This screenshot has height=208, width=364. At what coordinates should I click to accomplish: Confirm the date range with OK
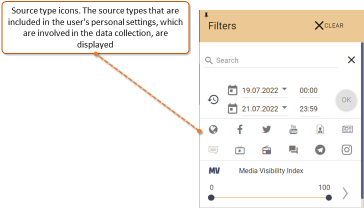(346, 100)
